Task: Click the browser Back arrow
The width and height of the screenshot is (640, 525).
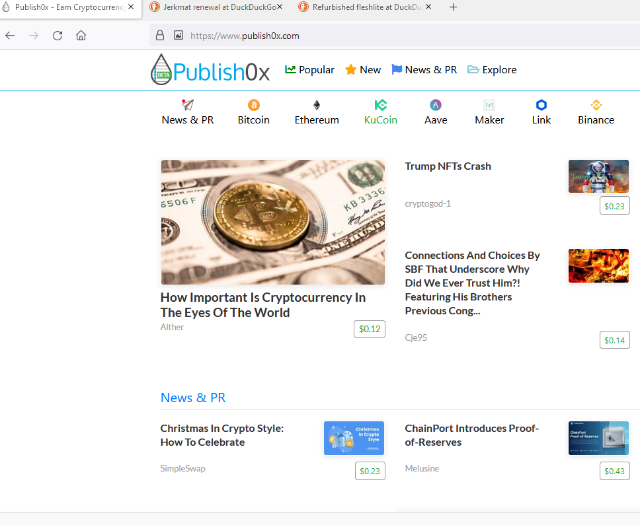Action: (x=10, y=36)
